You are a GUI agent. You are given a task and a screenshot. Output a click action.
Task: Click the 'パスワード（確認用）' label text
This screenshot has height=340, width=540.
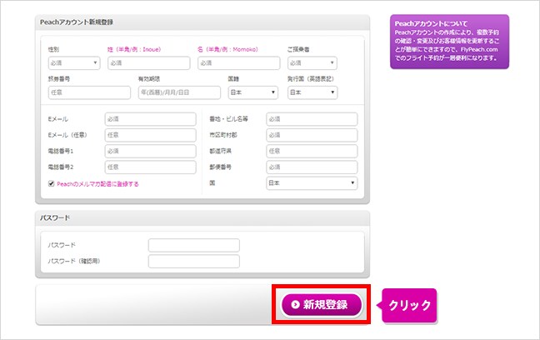pos(74,261)
